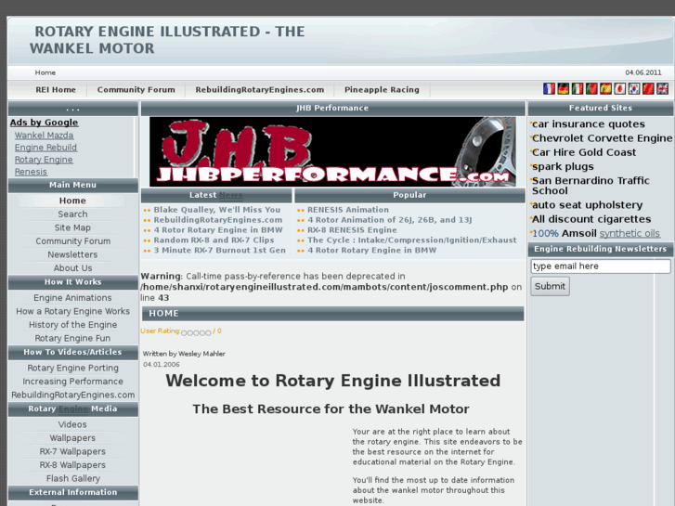Viewport: 675px width, 506px height.
Task: Switch language via the Korean flag
Action: [634, 89]
